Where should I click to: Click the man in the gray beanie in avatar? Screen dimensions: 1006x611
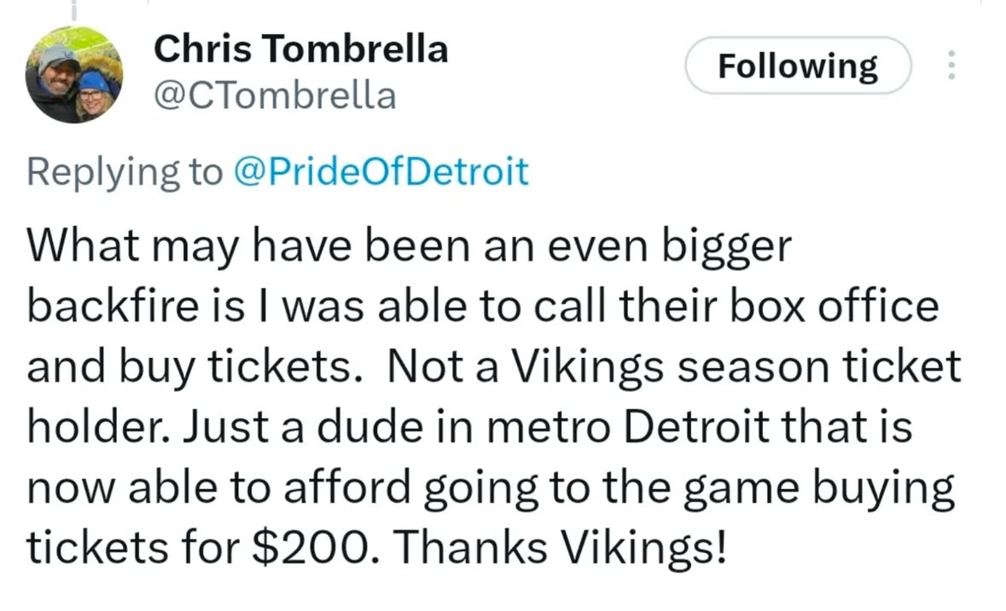pyautogui.click(x=57, y=68)
